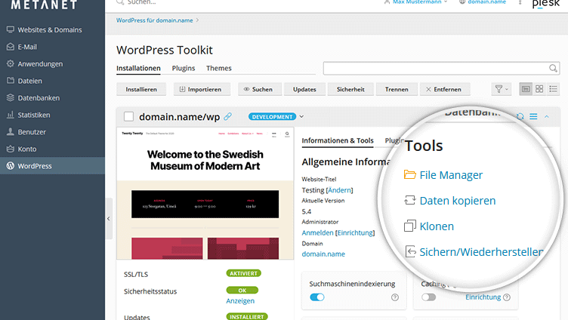Collapse the domain.name/wp card chevron

[x=547, y=116]
